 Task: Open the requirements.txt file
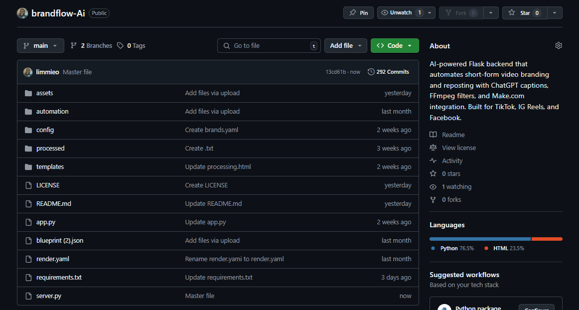click(x=59, y=278)
